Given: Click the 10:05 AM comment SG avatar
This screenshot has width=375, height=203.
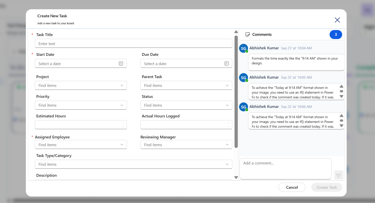Looking at the screenshot, I should (244, 78).
